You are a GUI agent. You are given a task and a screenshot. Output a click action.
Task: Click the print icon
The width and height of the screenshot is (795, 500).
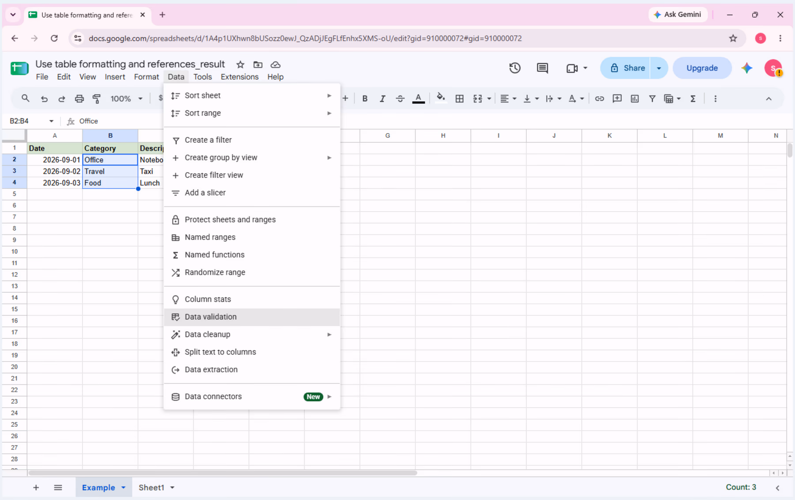tap(79, 98)
